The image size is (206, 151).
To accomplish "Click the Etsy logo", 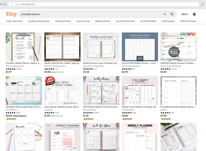I will pos(11,14).
